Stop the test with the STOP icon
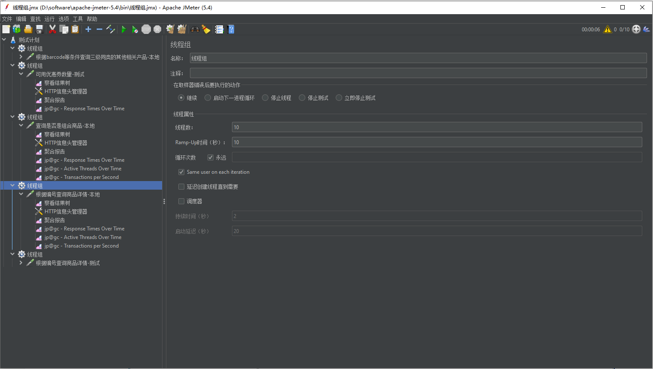Screen dimensions: 653x369 [x=146, y=29]
